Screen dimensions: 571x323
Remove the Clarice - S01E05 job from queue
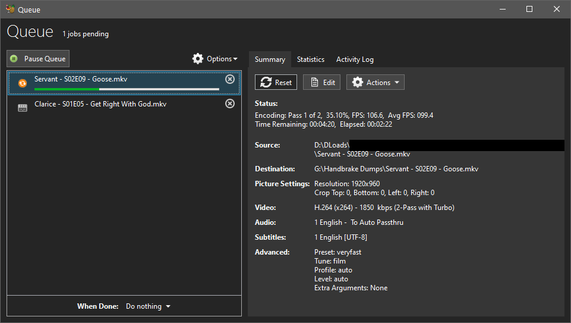(230, 104)
